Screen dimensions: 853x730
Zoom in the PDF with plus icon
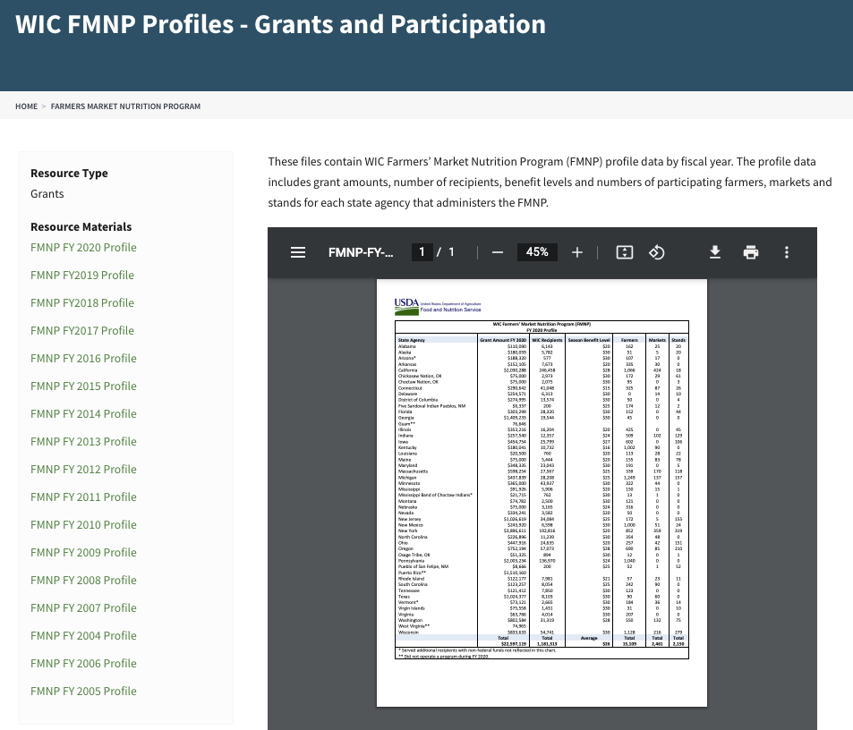coord(577,252)
